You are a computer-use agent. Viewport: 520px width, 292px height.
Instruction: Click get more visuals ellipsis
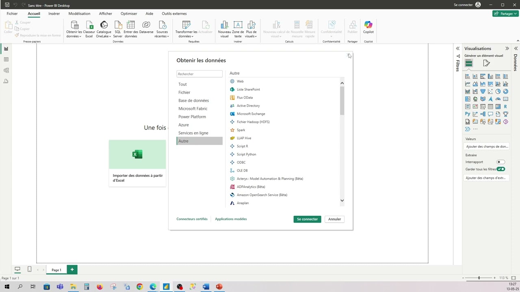(x=475, y=129)
